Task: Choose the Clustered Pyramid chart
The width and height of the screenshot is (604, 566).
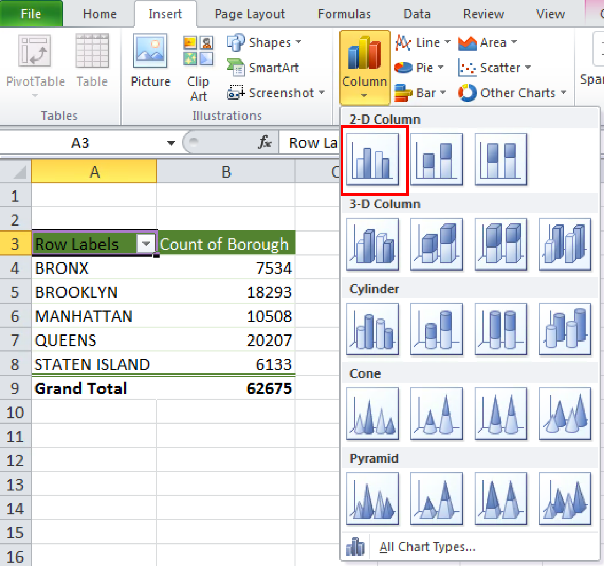Action: click(372, 498)
